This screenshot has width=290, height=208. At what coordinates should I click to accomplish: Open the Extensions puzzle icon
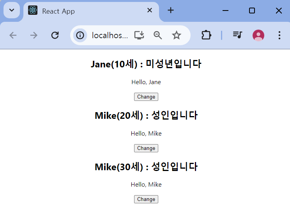pyautogui.click(x=206, y=35)
